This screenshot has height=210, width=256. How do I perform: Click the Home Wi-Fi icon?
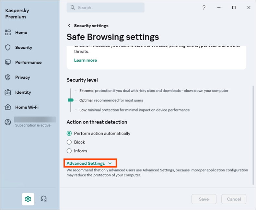pyautogui.click(x=8, y=107)
